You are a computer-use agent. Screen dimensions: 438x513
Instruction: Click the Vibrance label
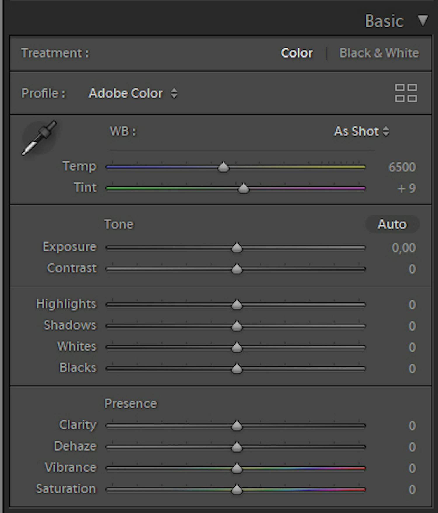[x=70, y=467]
